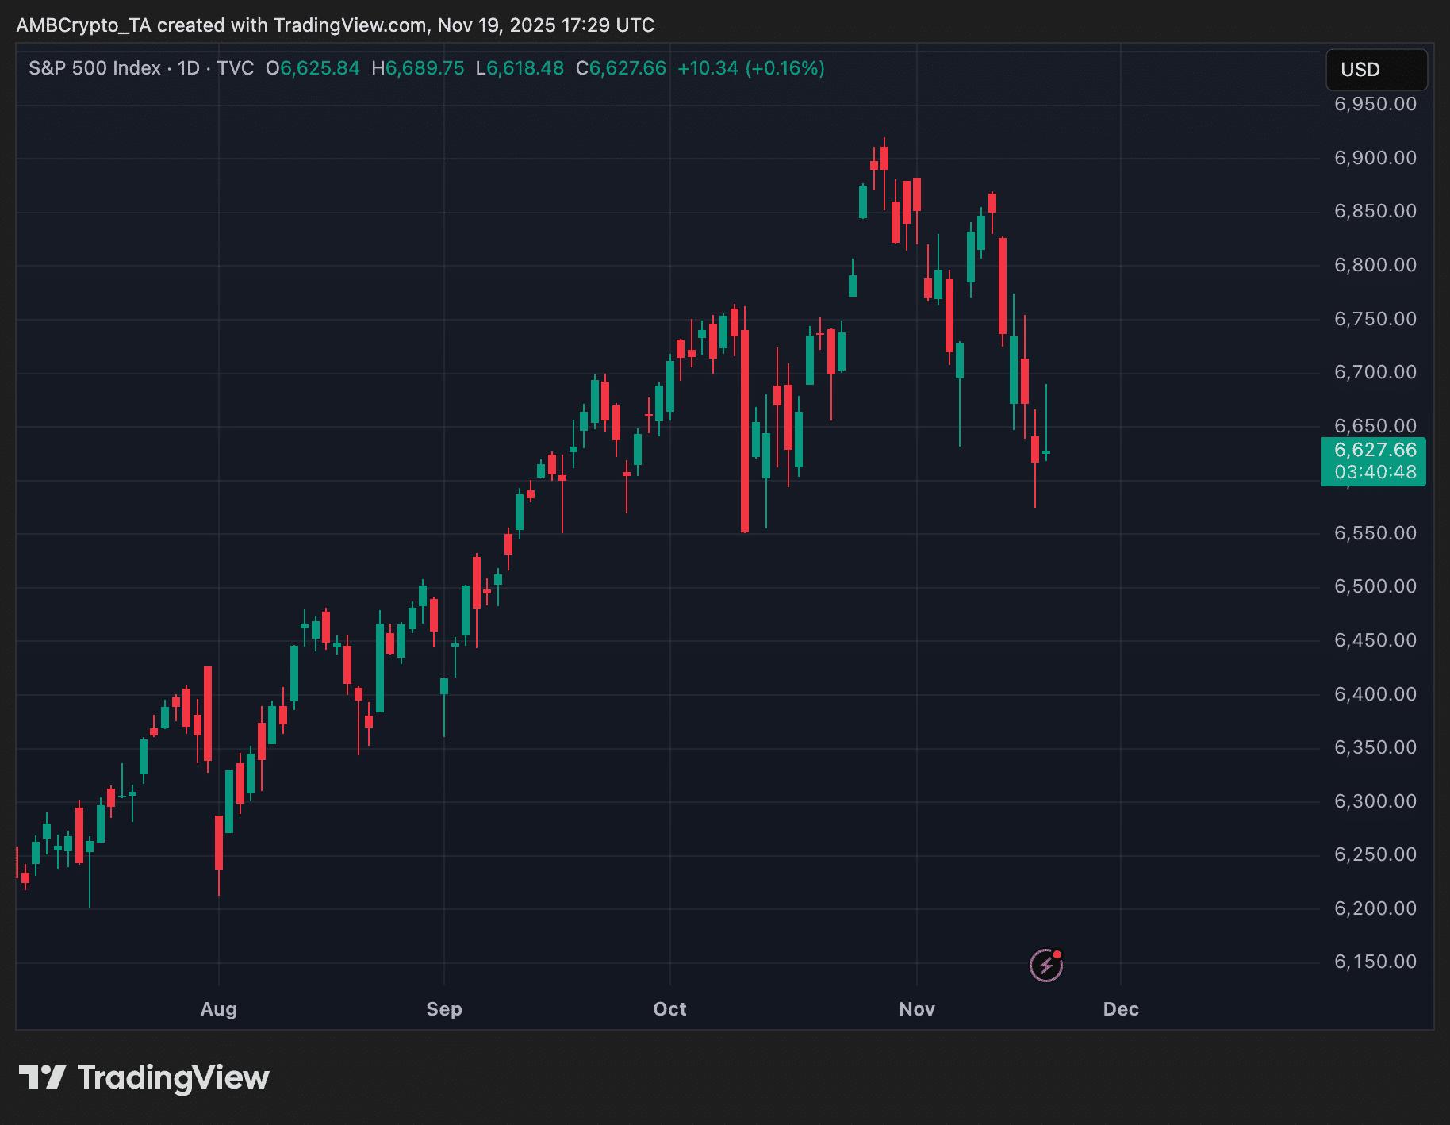
Task: Click the 6,150.00 price axis label
Action: pyautogui.click(x=1375, y=962)
